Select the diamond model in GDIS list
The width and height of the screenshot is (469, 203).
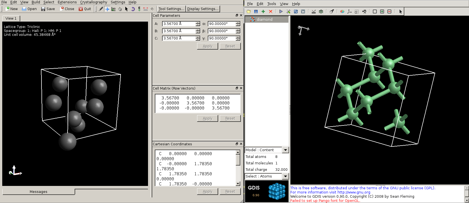click(267, 19)
